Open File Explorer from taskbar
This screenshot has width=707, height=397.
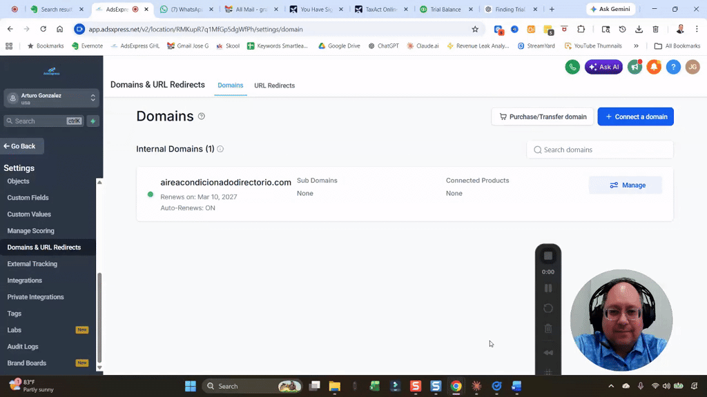tap(335, 386)
